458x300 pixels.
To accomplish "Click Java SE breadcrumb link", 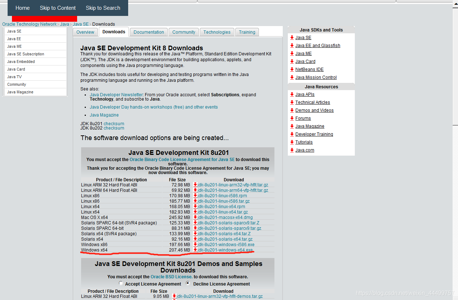I will pos(81,24).
